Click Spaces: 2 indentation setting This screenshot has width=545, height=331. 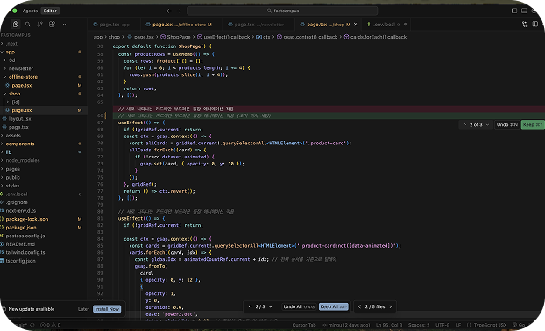[419, 325]
